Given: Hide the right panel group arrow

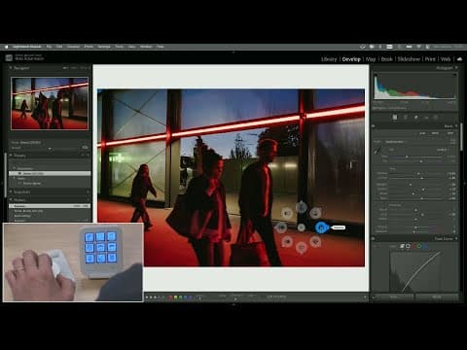Looking at the screenshot, I should coord(465,183).
